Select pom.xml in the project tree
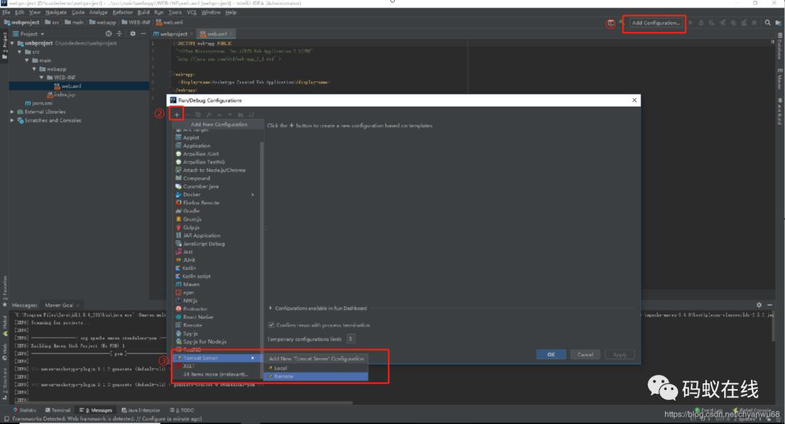785x424 pixels. click(39, 103)
